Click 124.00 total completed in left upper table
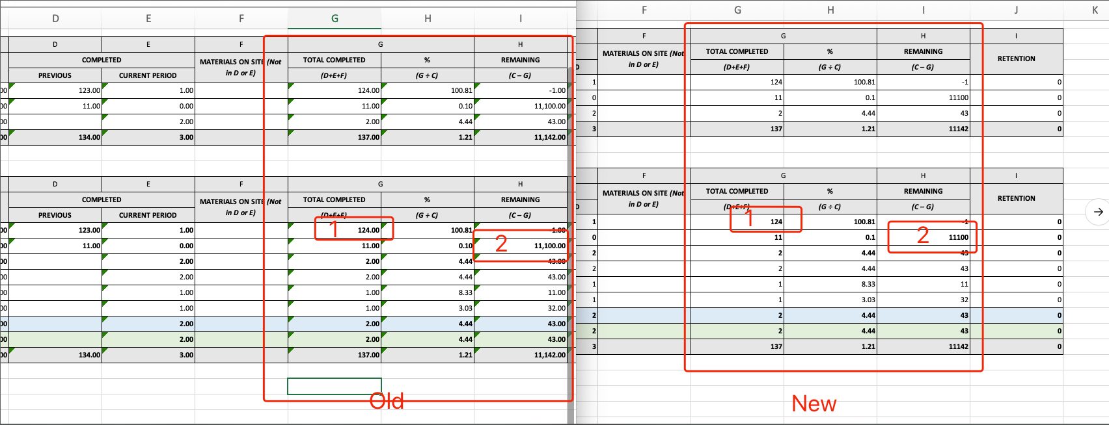 pos(335,90)
